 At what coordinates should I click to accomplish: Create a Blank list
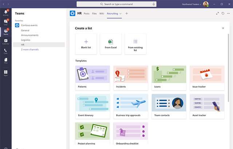(86, 44)
